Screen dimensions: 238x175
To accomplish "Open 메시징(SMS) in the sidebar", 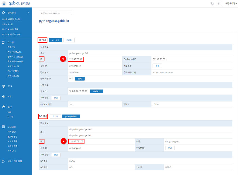I will click(13, 71).
